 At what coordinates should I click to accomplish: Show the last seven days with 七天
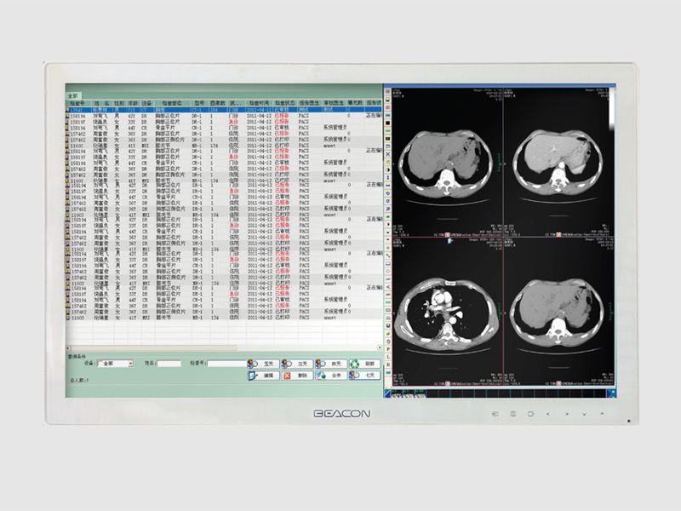tap(365, 375)
